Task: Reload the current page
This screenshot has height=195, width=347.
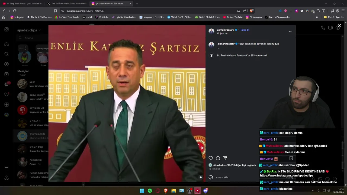Action: tap(15, 11)
